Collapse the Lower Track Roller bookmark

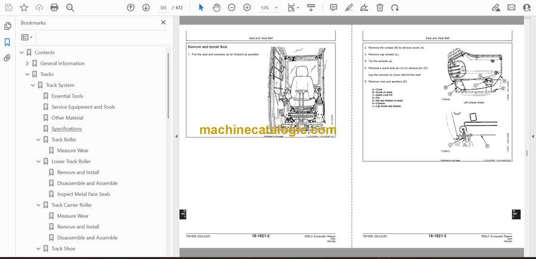39,161
